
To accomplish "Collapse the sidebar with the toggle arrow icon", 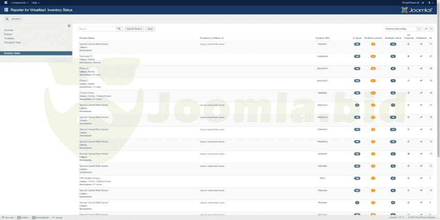I will (x=69, y=25).
